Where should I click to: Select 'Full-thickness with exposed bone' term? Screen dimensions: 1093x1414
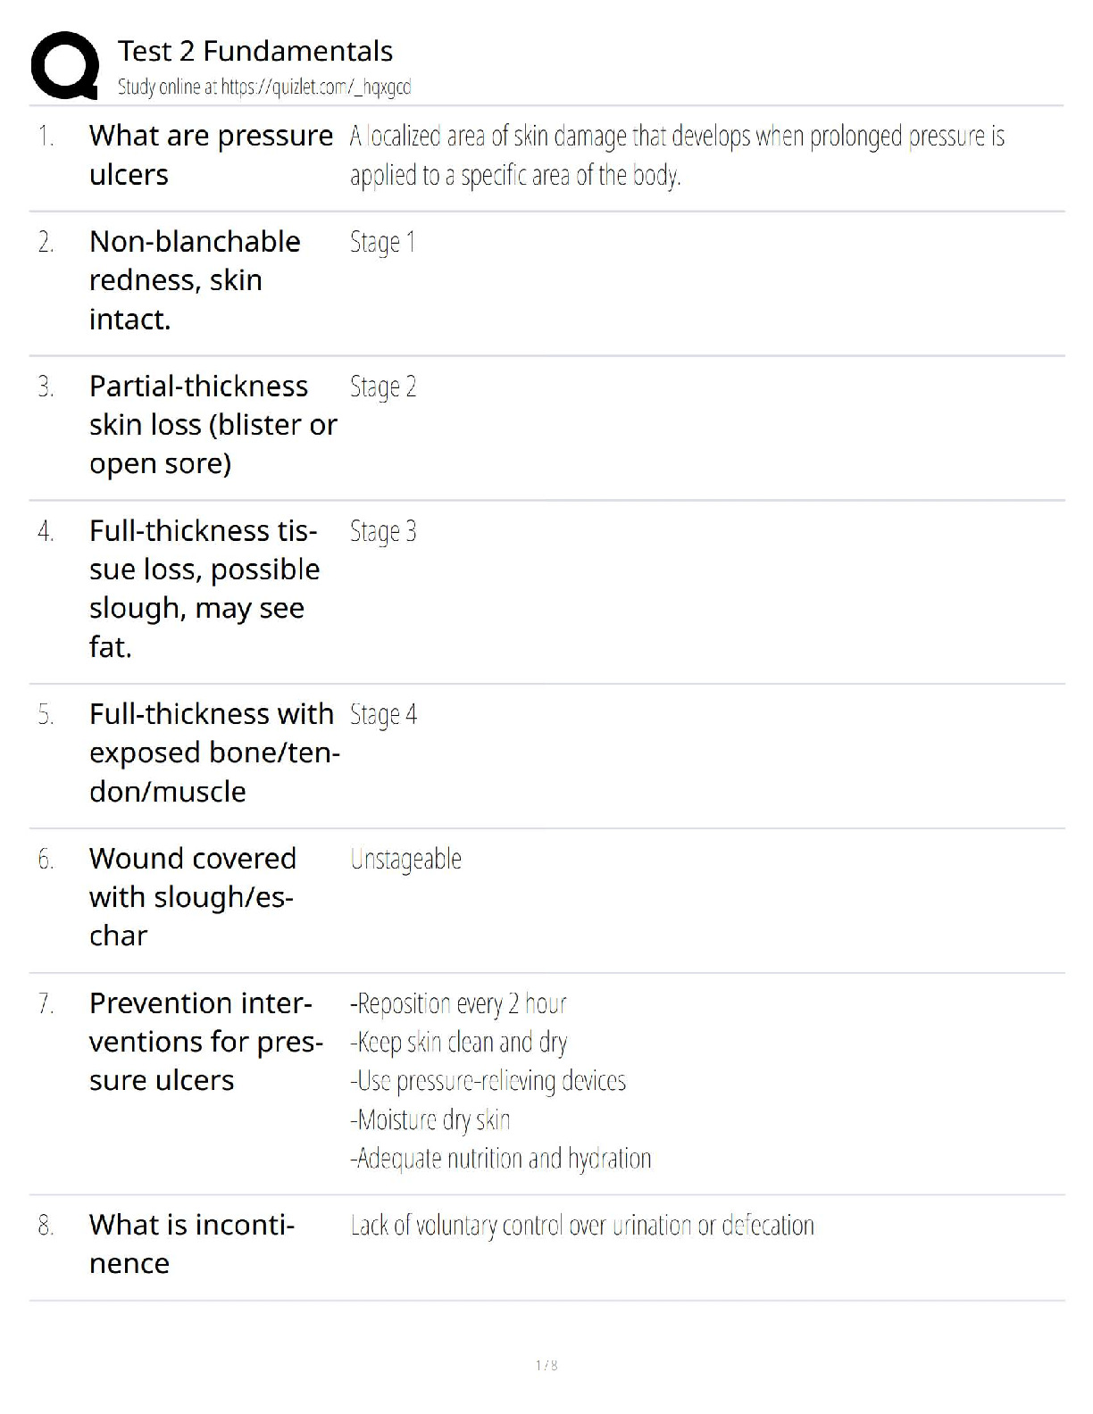[214, 753]
